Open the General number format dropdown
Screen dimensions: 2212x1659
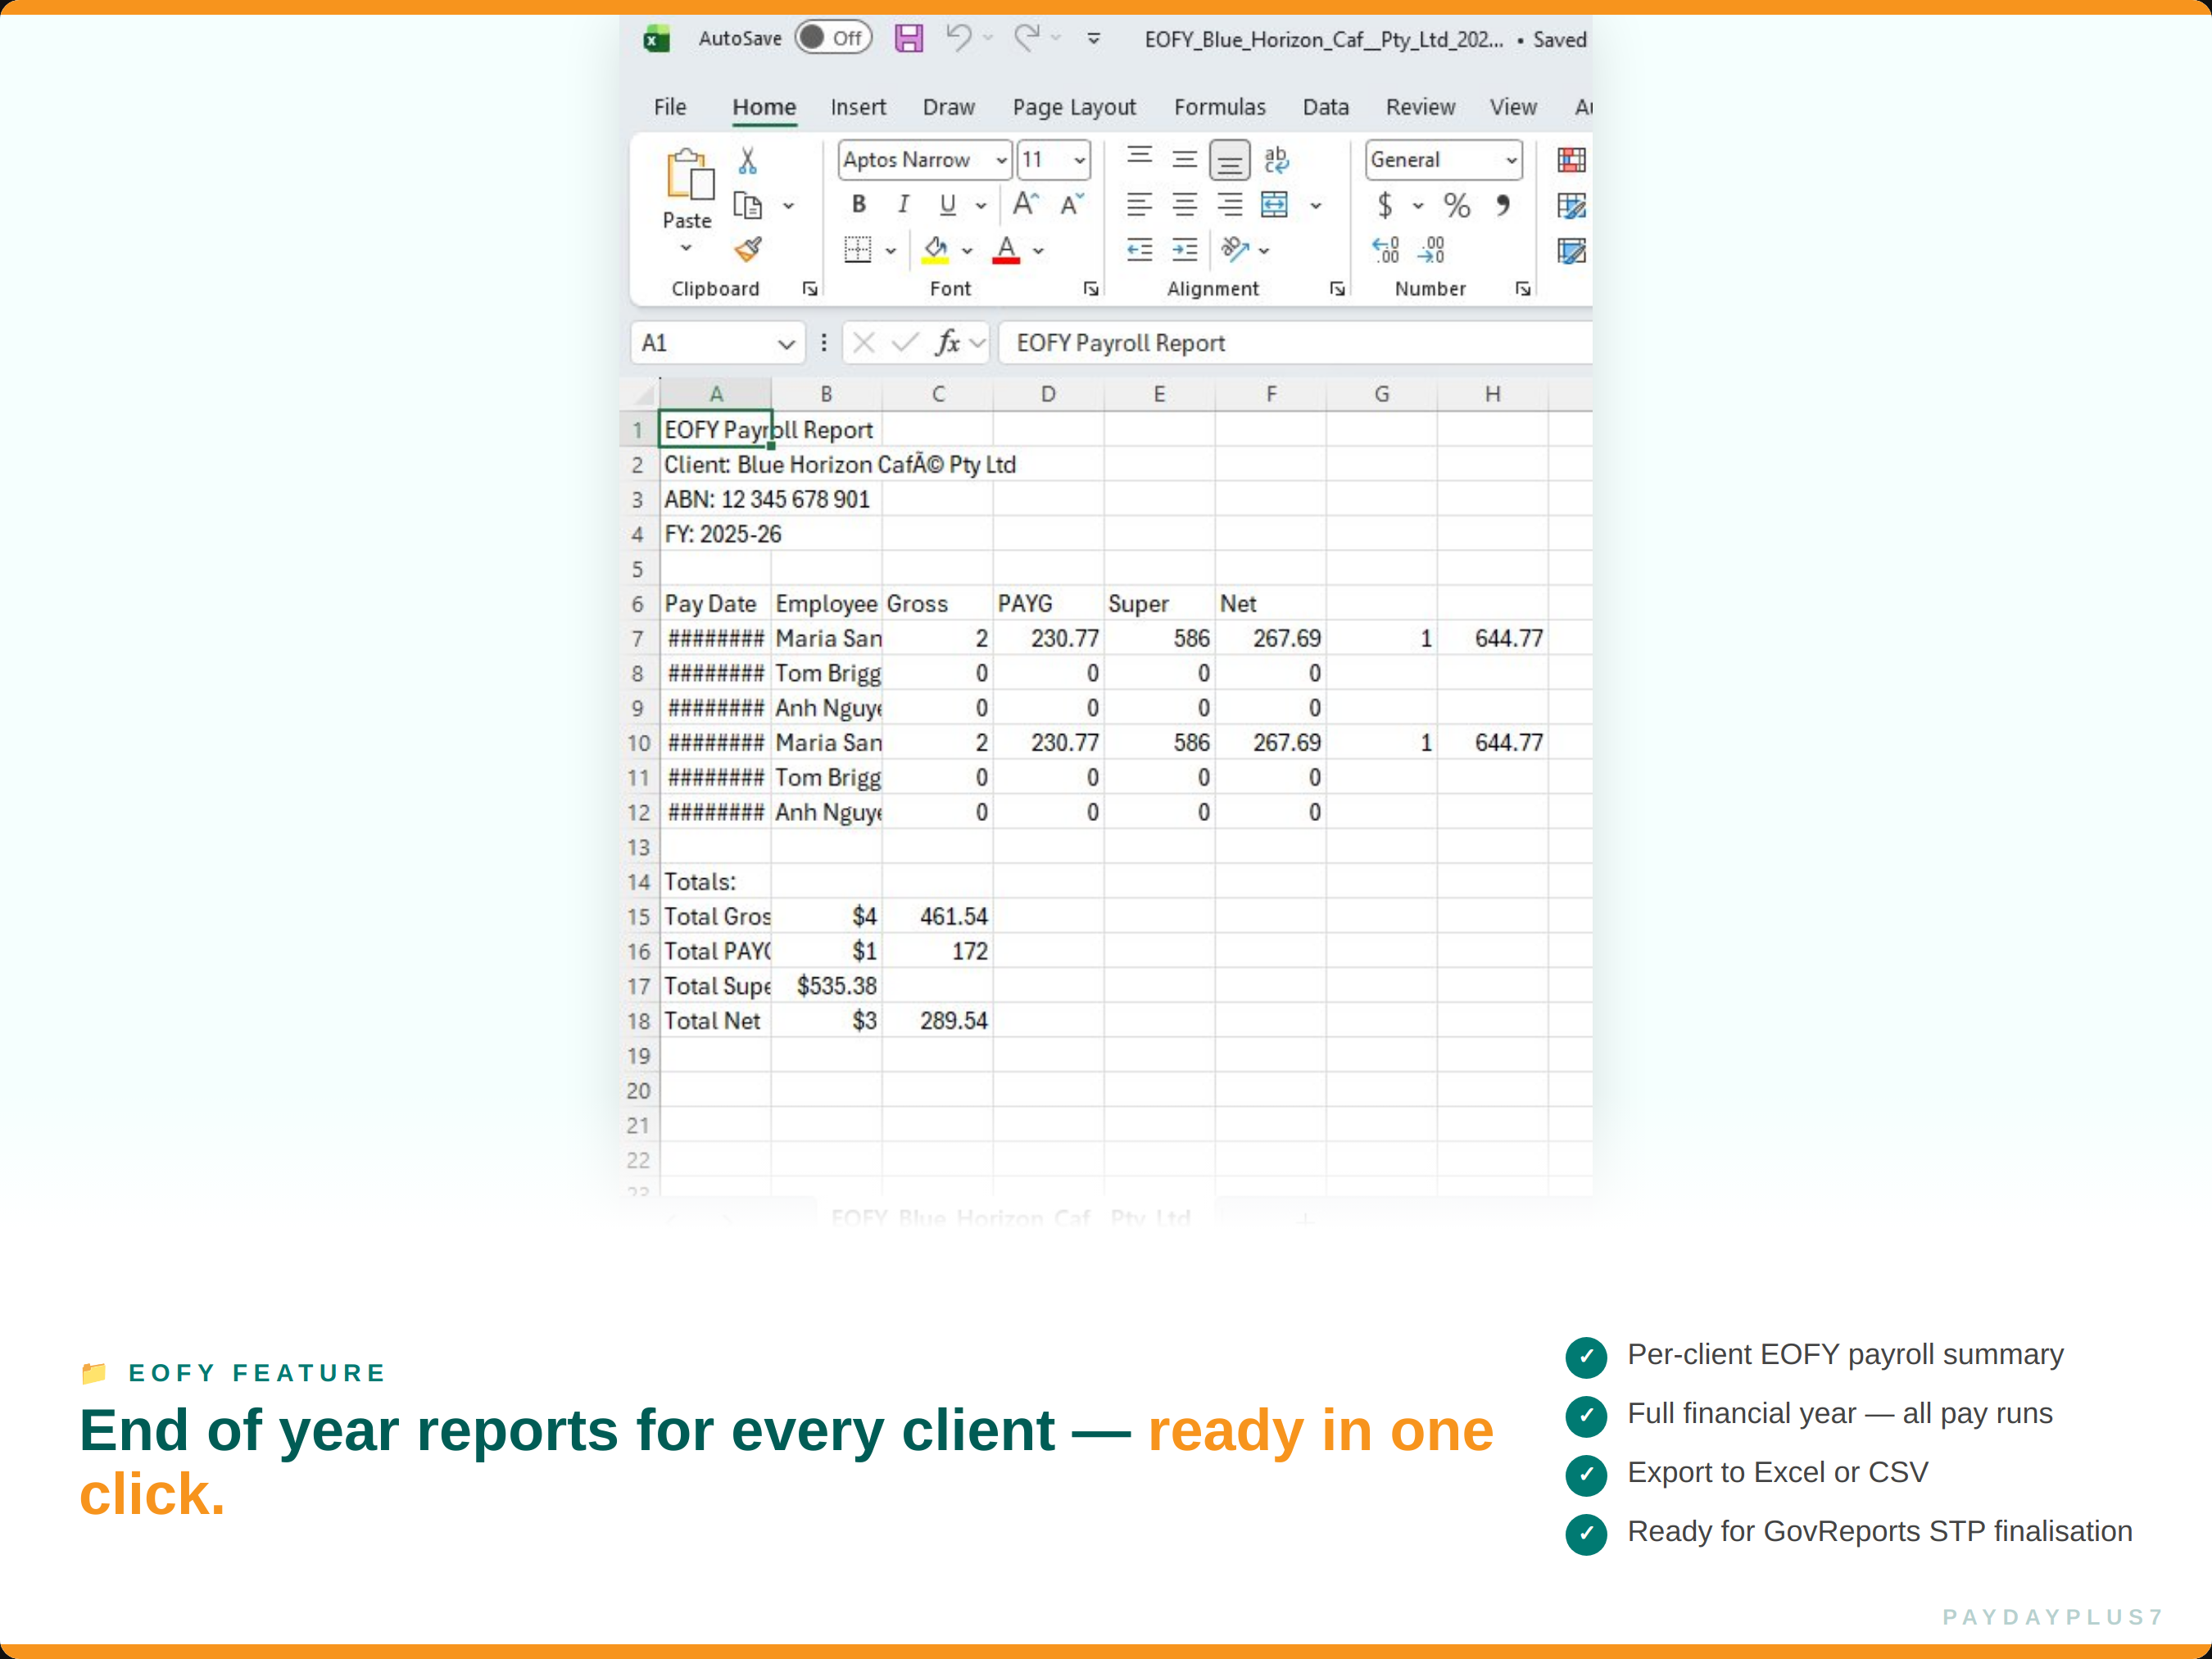(x=1510, y=160)
